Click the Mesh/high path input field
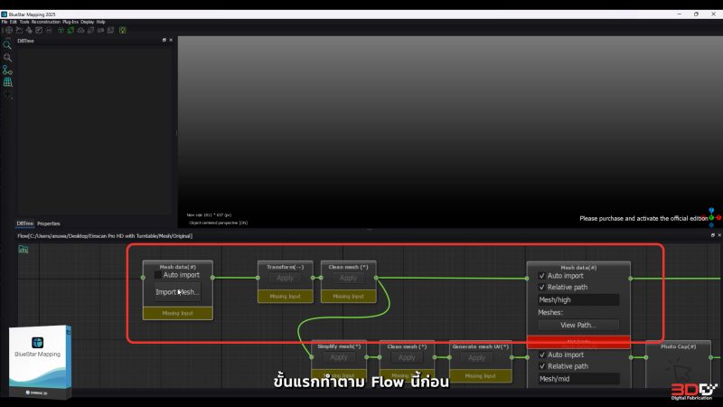This screenshot has width=723, height=407. tap(578, 300)
